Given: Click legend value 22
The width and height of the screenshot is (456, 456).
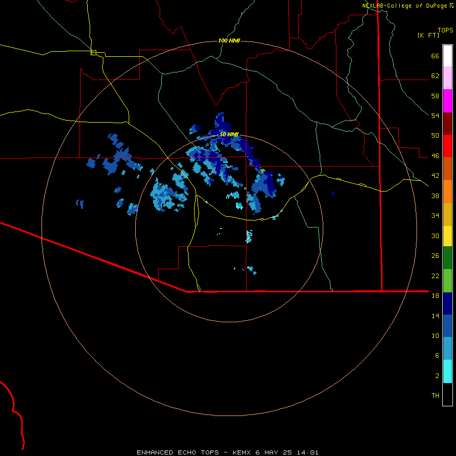Looking at the screenshot, I should [x=435, y=276].
